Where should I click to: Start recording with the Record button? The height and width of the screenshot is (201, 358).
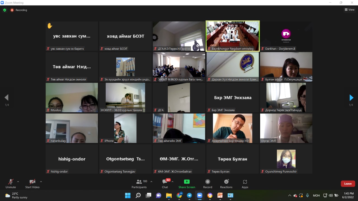(208, 183)
